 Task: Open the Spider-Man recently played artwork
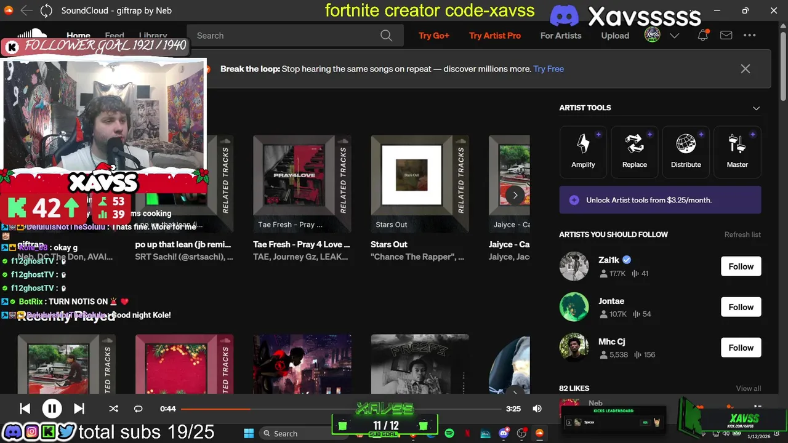coord(302,364)
